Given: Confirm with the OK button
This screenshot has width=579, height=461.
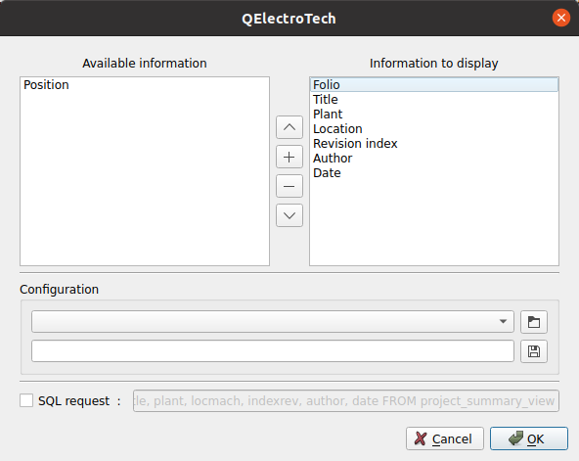Looking at the screenshot, I should coord(529,438).
